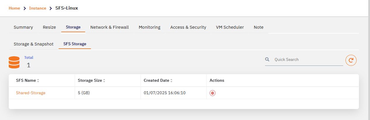Screen dimensions: 370x120
Task: Go to the Monitoring tab
Action: tap(150, 27)
